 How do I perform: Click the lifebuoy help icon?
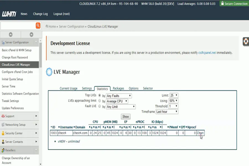246,41
